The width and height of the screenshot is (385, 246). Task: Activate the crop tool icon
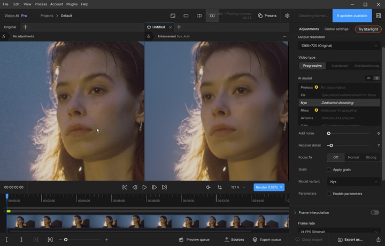[x=220, y=187]
